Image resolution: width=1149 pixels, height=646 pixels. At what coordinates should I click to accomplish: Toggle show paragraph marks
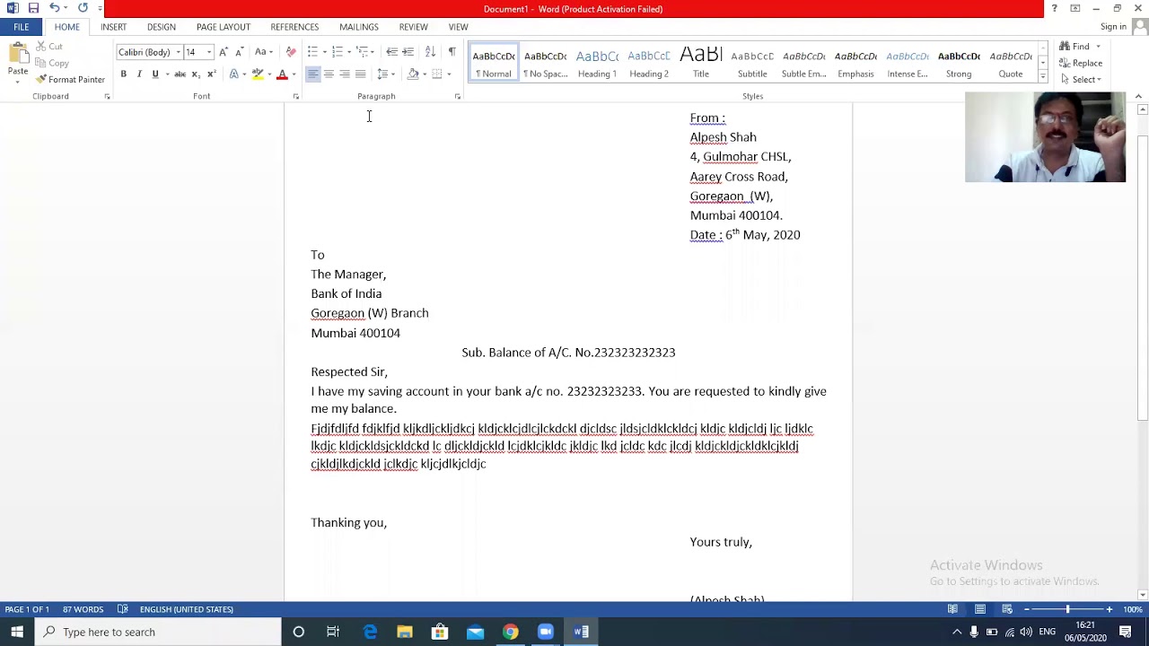(x=452, y=52)
